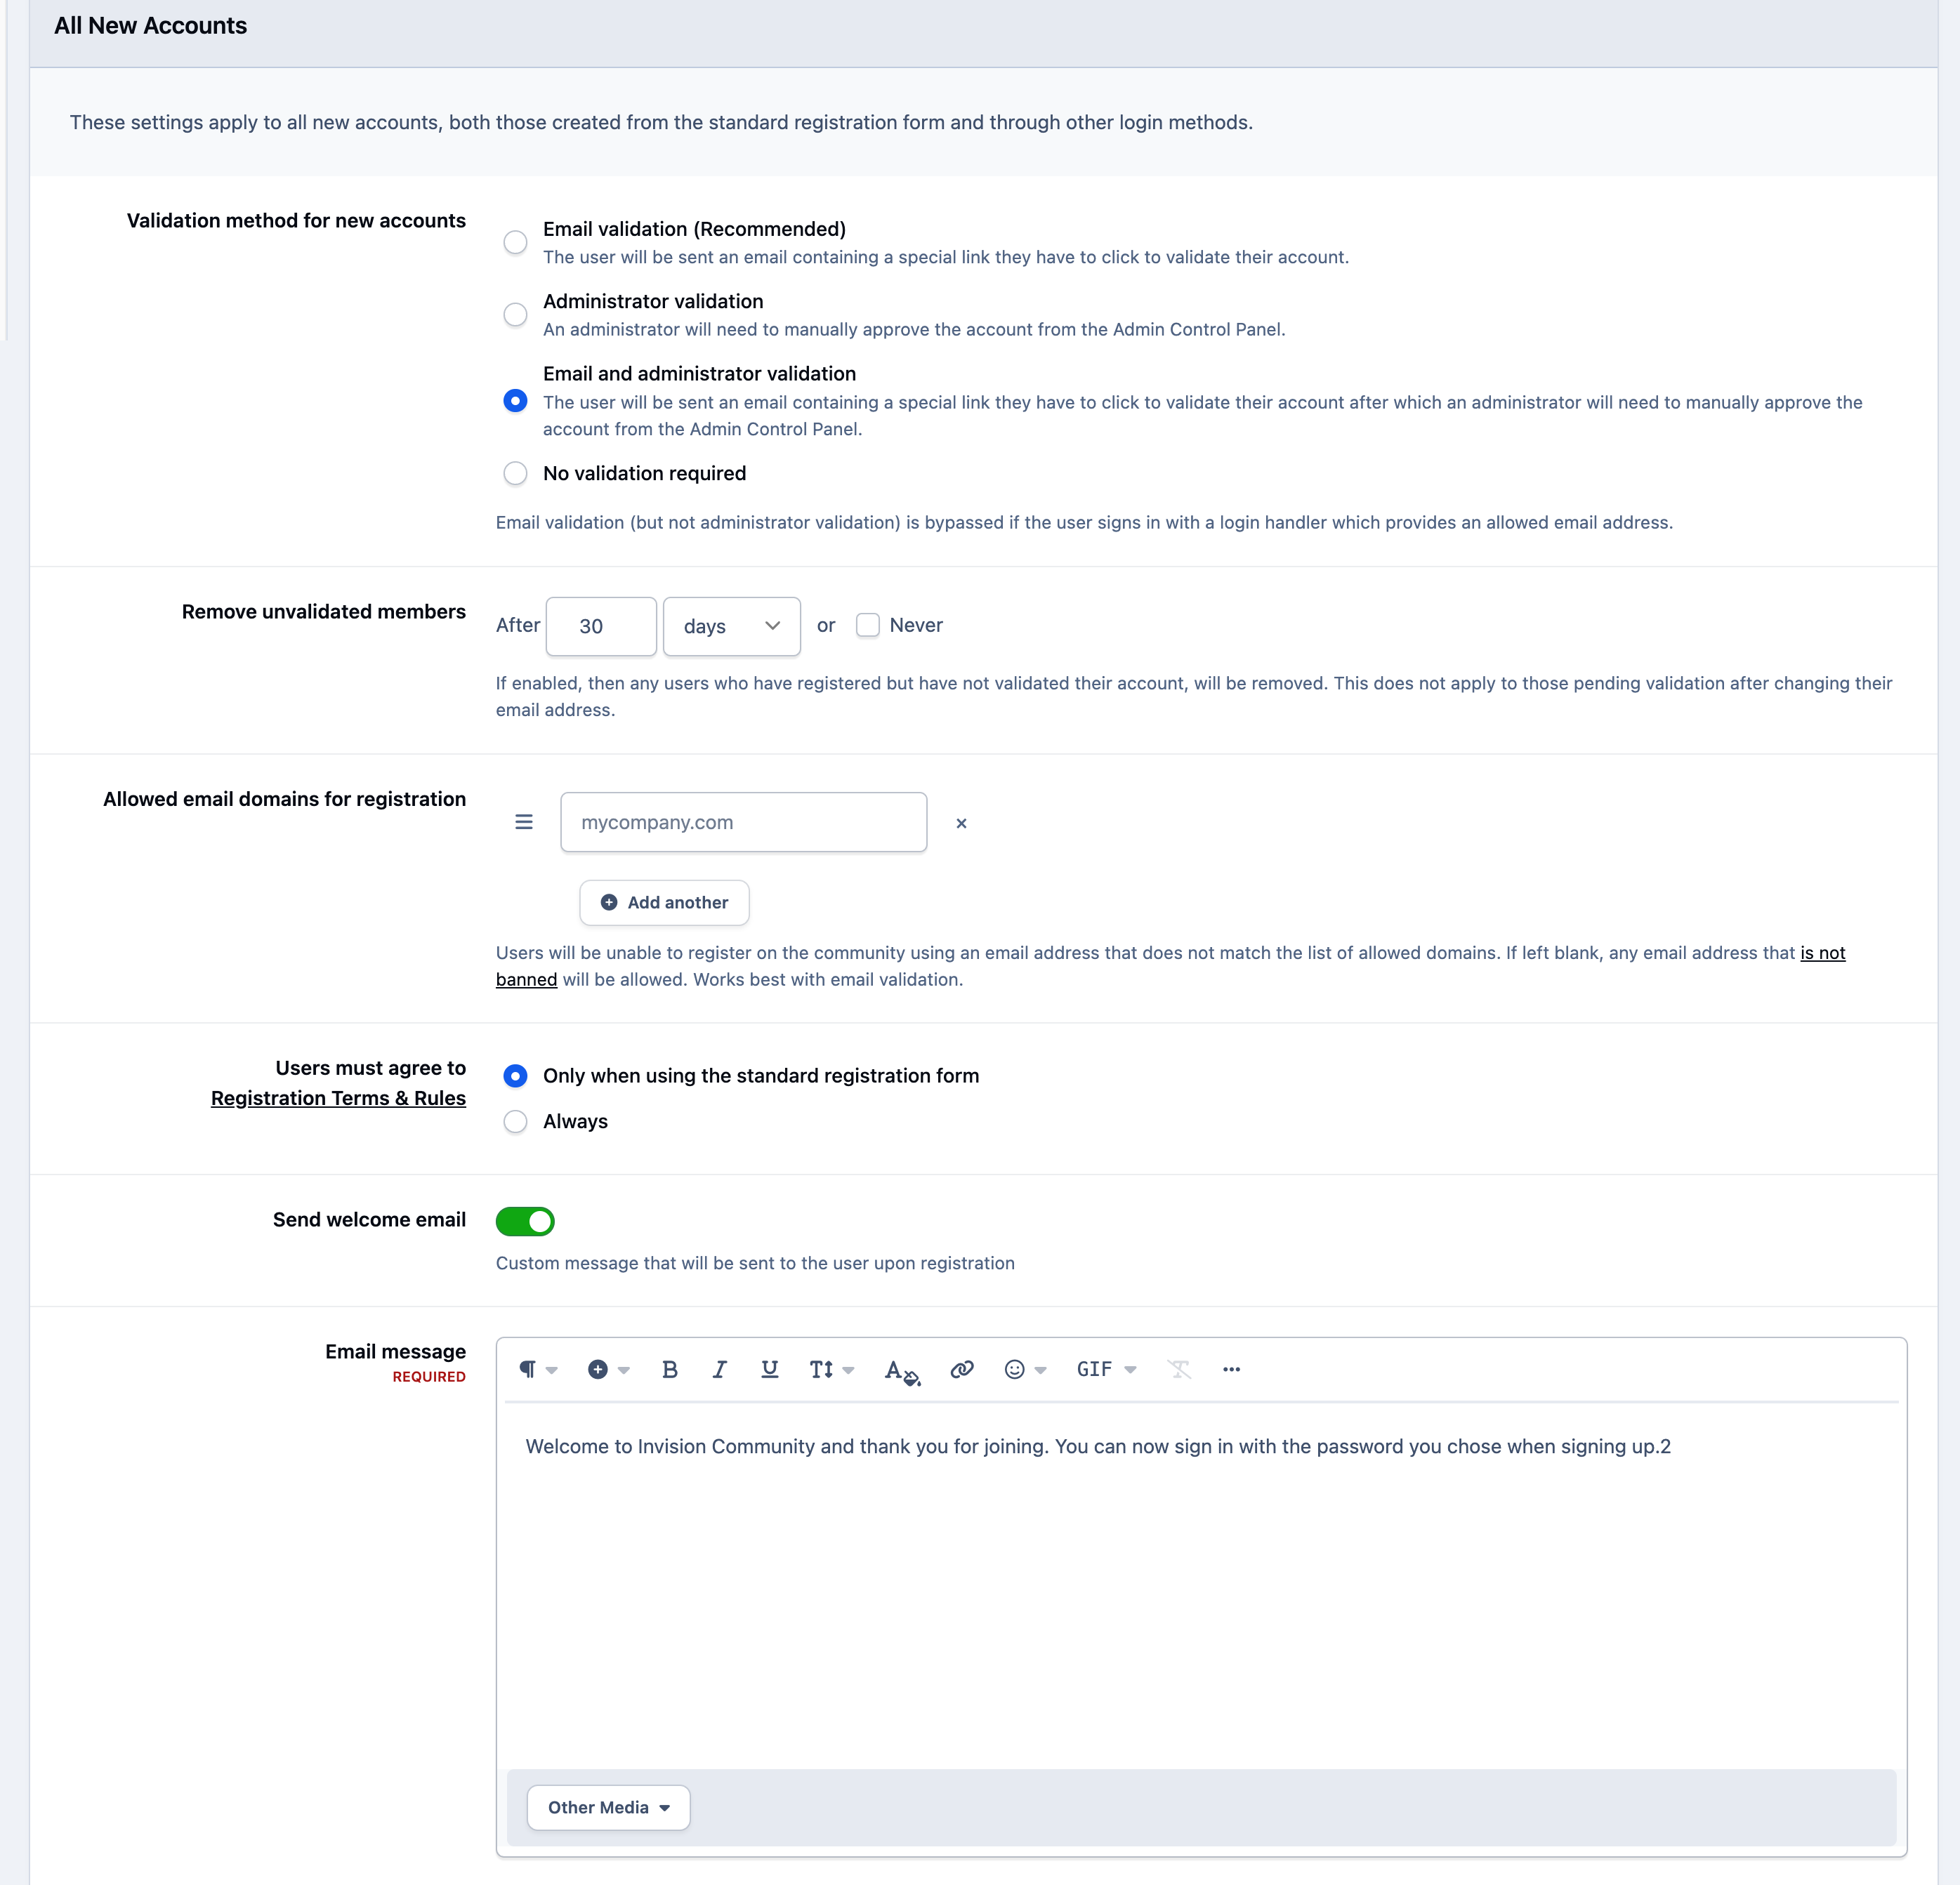The height and width of the screenshot is (1885, 1960).
Task: Toggle italic formatting
Action: coord(719,1369)
